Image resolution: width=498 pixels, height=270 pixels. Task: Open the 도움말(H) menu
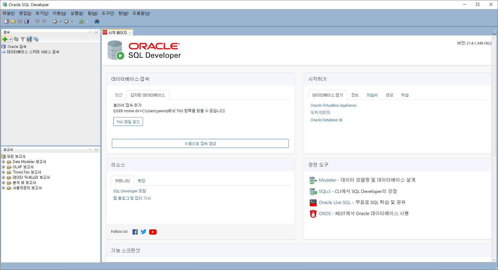(141, 13)
